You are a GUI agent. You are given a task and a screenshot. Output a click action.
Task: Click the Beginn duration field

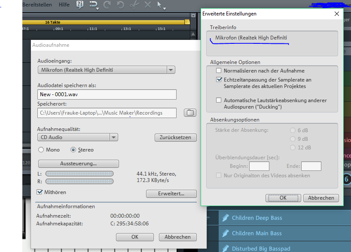[259, 166]
